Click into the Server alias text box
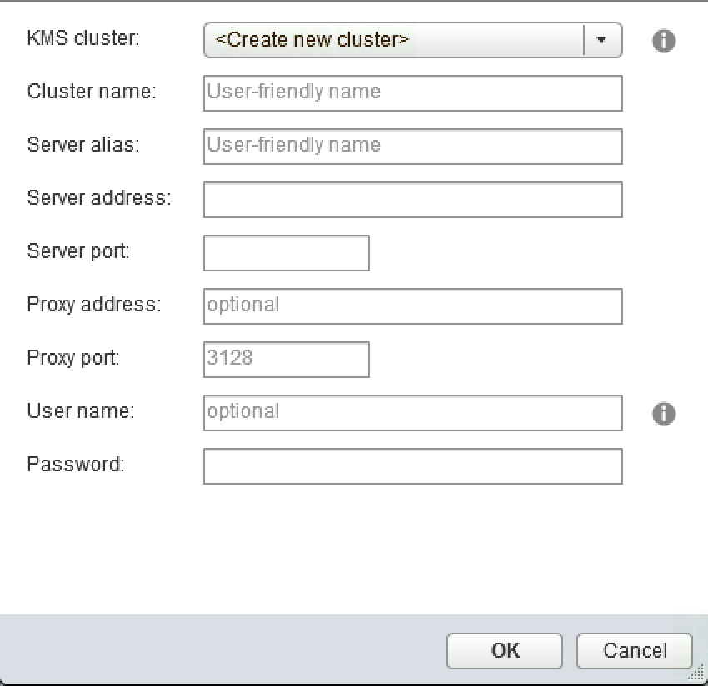The width and height of the screenshot is (708, 686). (x=412, y=147)
